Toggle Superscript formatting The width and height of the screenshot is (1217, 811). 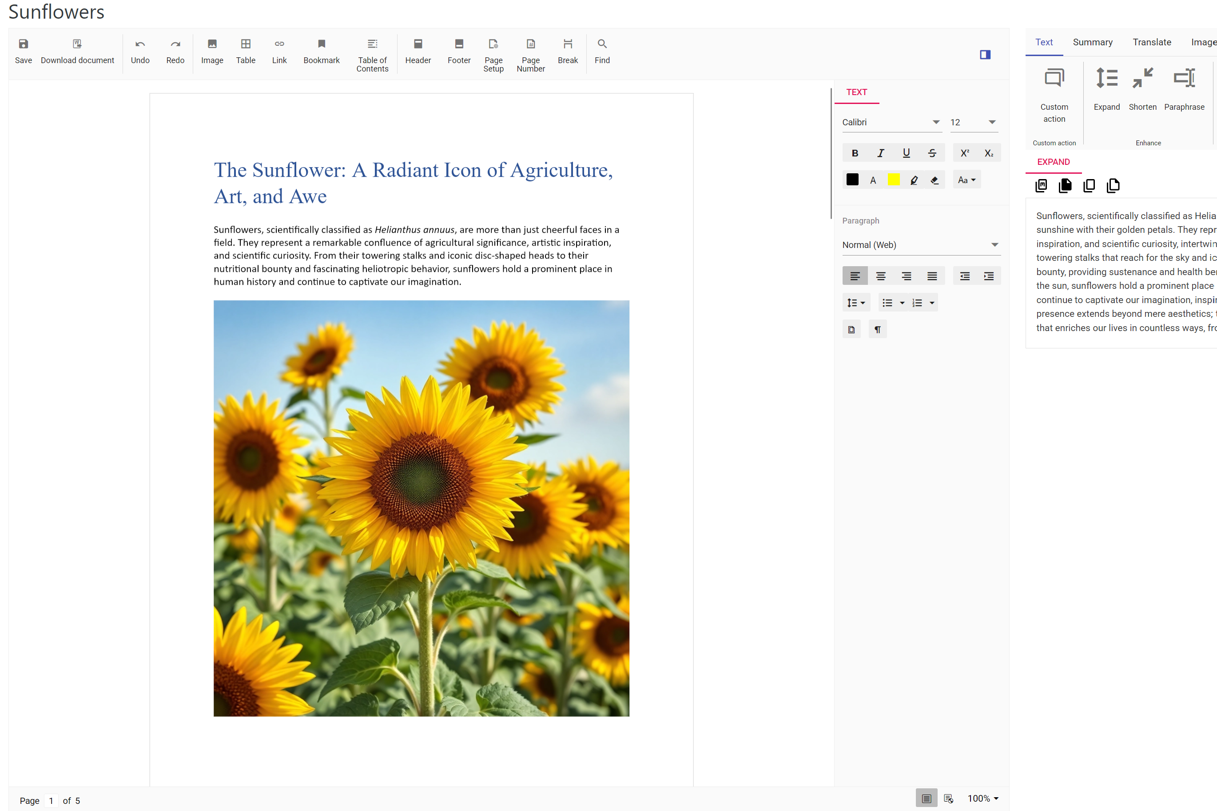[x=964, y=153]
